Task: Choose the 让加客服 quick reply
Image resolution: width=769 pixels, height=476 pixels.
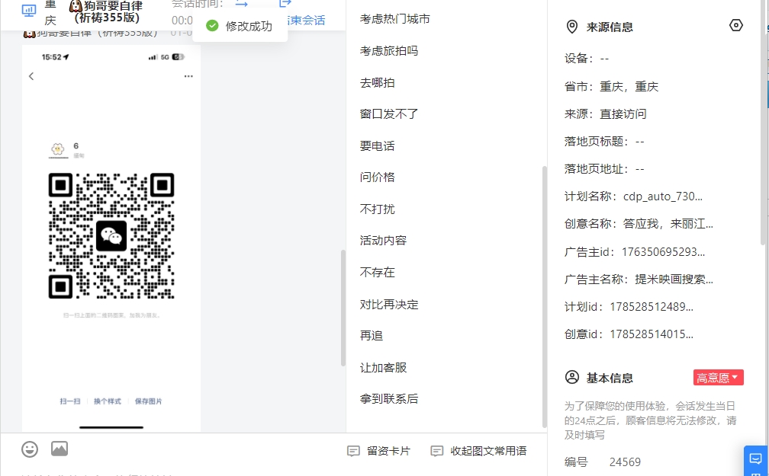Action: 383,368
